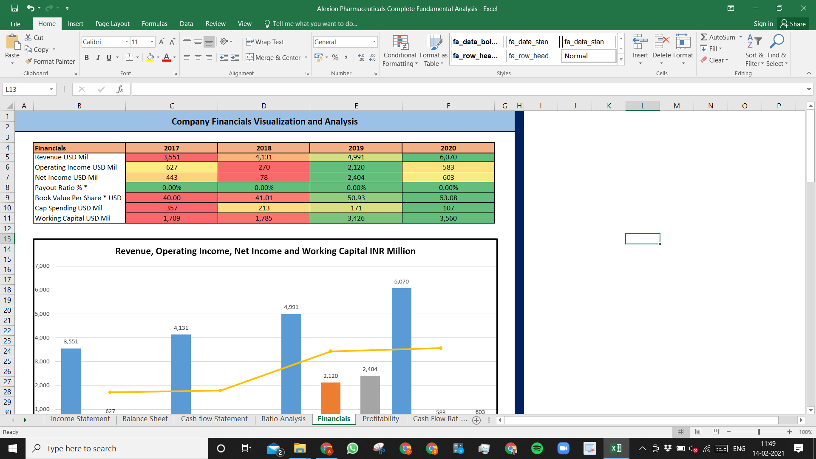
Task: Open the Borders icon
Action: click(130, 57)
